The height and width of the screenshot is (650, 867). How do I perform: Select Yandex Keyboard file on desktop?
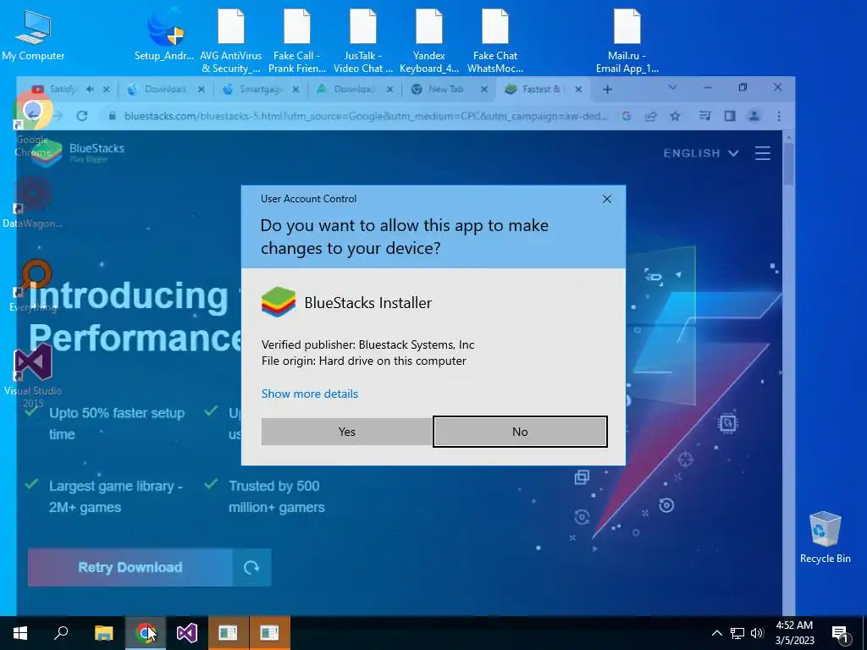pos(429,41)
